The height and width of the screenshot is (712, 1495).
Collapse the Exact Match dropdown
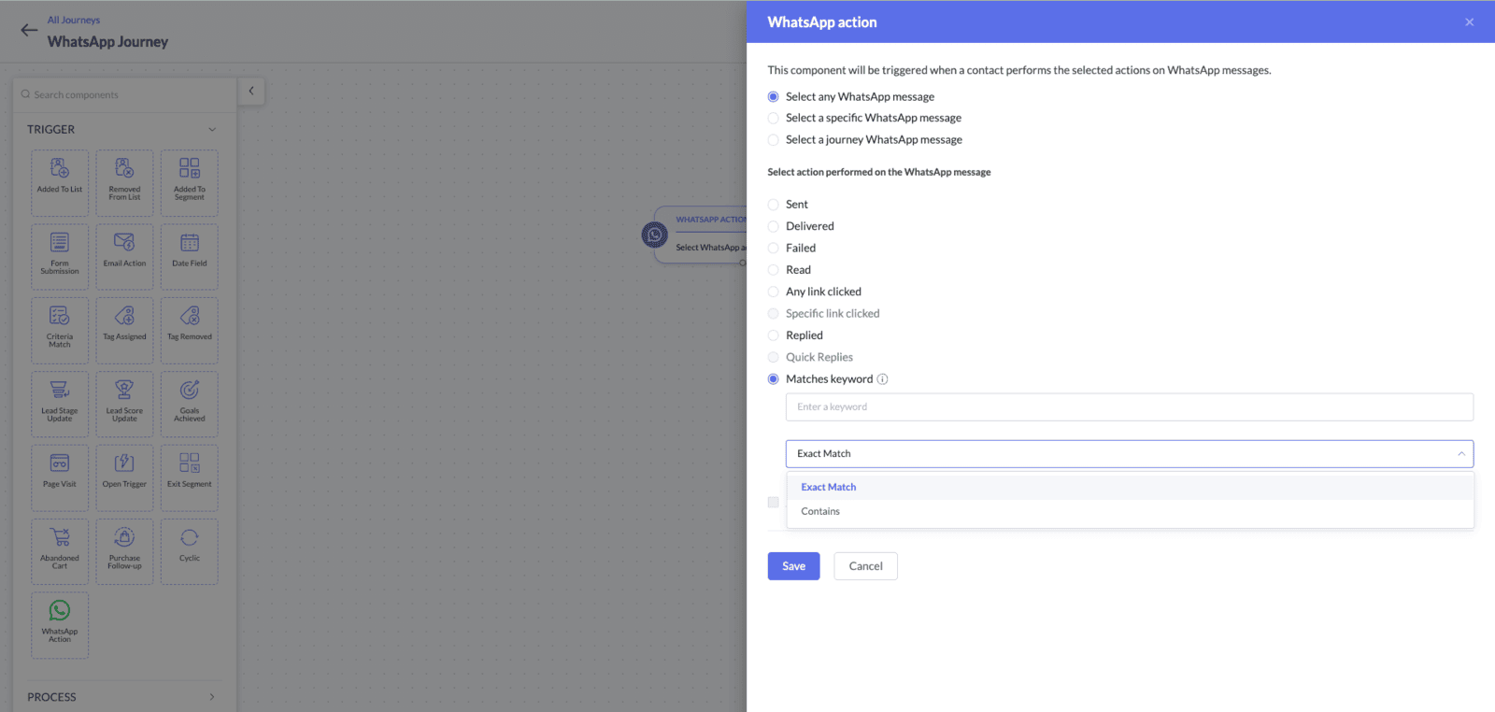[x=1460, y=454]
